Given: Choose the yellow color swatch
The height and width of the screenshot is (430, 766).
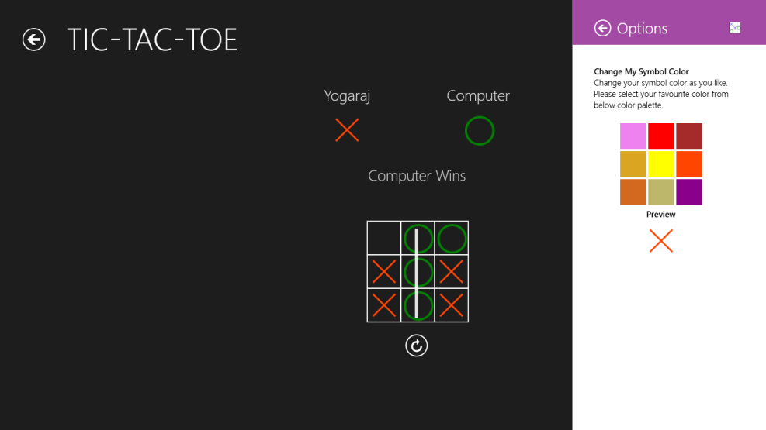Looking at the screenshot, I should pos(661,164).
